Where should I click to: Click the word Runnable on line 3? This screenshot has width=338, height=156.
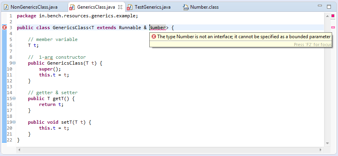tap(130, 28)
